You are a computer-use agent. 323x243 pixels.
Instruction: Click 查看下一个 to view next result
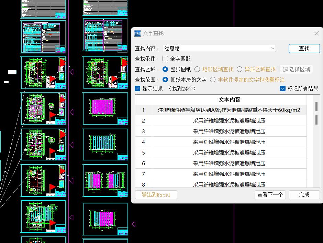tap(270, 194)
